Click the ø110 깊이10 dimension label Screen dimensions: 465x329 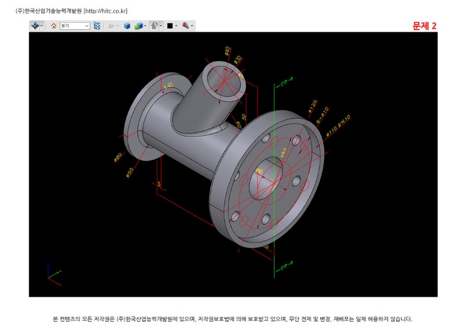pos(338,125)
